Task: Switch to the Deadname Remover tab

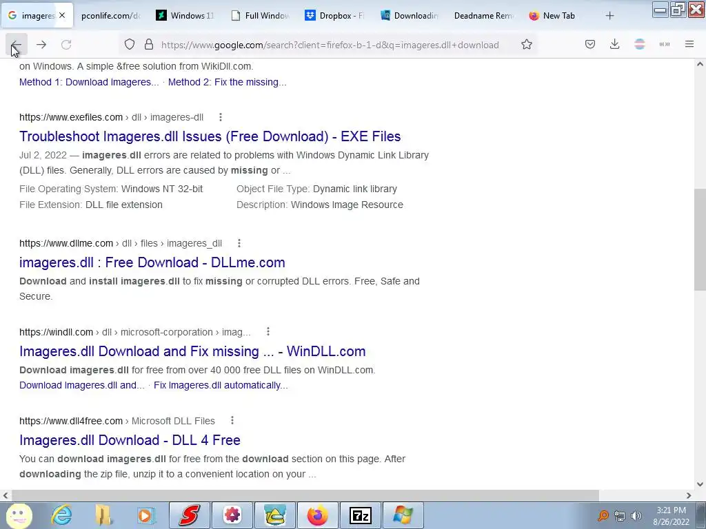Action: tap(483, 16)
